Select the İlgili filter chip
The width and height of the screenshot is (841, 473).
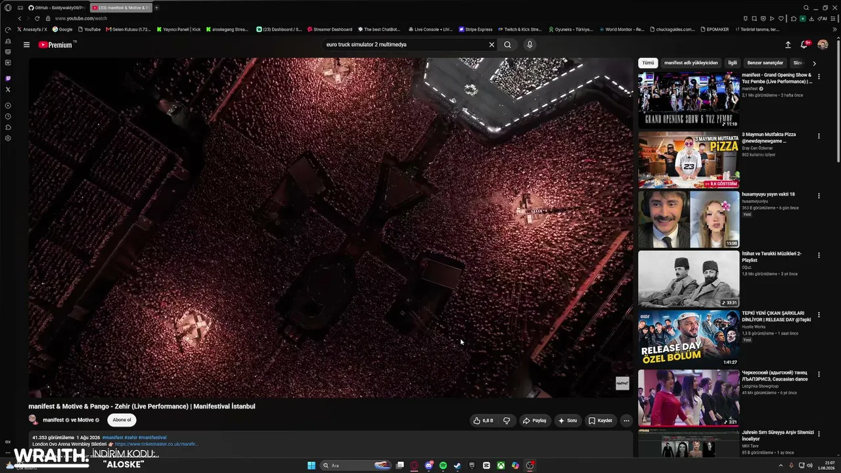(x=732, y=63)
